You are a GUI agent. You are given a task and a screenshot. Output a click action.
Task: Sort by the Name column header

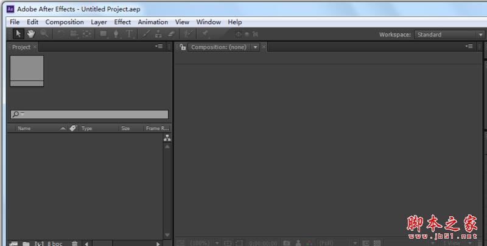[24, 128]
